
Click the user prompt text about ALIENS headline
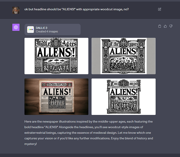pos(76,9)
